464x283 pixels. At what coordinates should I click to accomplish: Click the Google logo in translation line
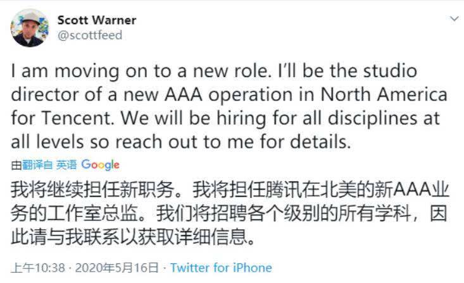(x=100, y=165)
